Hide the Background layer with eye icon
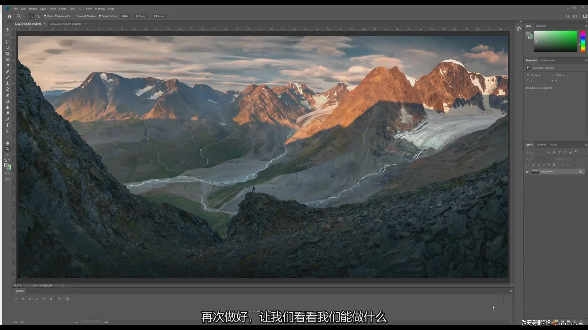The width and height of the screenshot is (588, 330). [527, 172]
